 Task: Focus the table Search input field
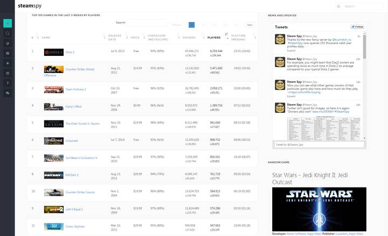(147, 23)
